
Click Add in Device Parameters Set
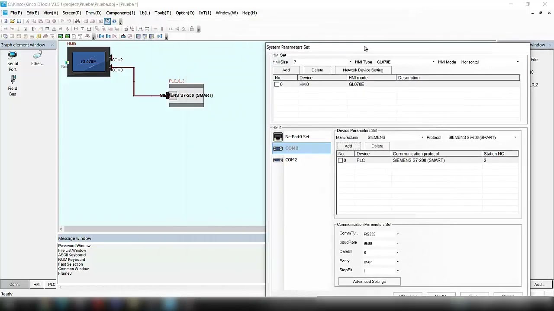click(348, 146)
